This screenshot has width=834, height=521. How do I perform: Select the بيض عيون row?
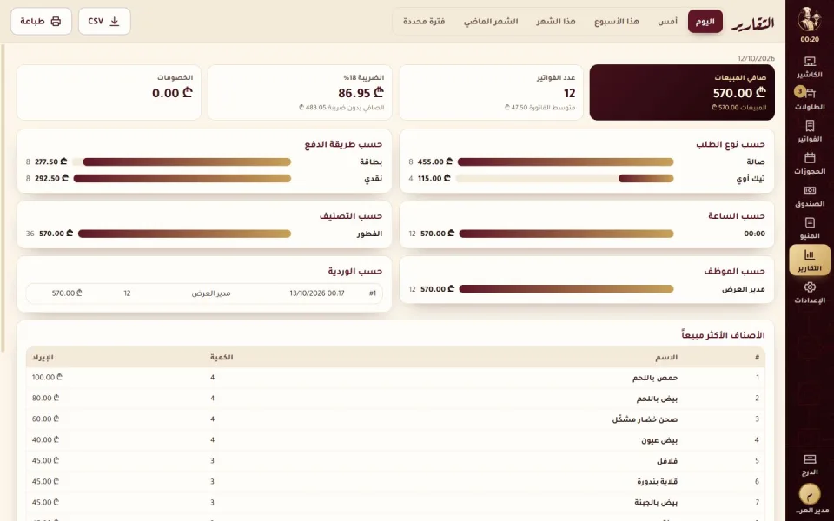point(395,439)
